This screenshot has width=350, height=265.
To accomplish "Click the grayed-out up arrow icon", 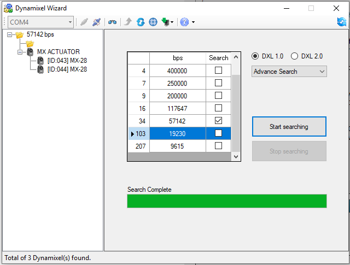I will 128,22.
